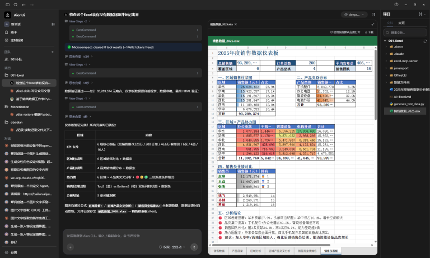Click the 2025年度销售数据仪表板 title cell
This screenshot has height=258, width=430.
248,53
